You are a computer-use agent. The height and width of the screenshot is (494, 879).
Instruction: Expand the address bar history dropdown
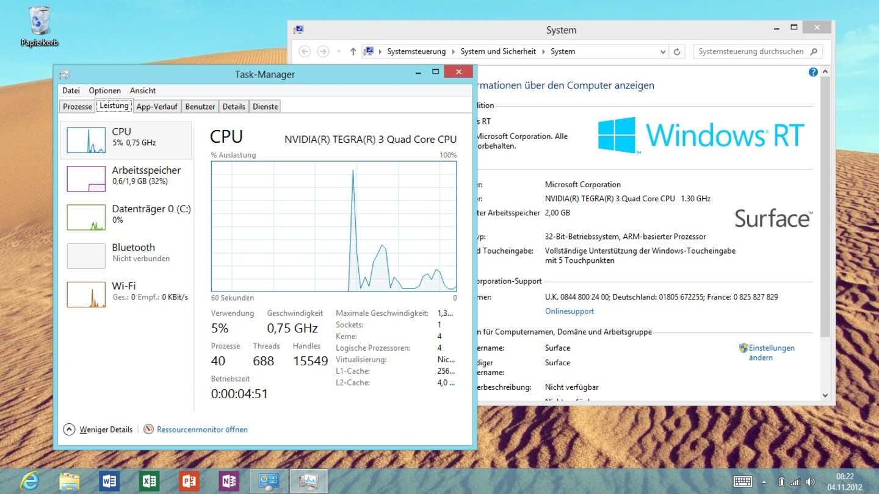(663, 52)
